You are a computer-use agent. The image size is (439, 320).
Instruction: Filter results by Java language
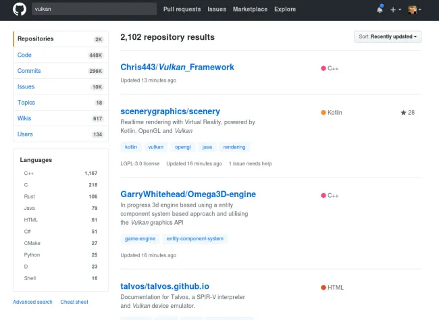(61, 209)
